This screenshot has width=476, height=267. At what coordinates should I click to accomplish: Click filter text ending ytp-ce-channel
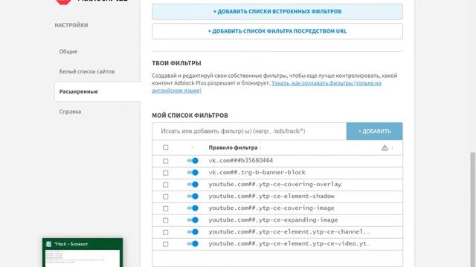[289, 231]
